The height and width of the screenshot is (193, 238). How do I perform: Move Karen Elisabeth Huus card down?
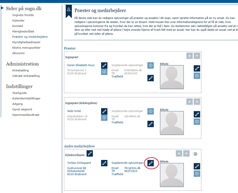(189, 56)
